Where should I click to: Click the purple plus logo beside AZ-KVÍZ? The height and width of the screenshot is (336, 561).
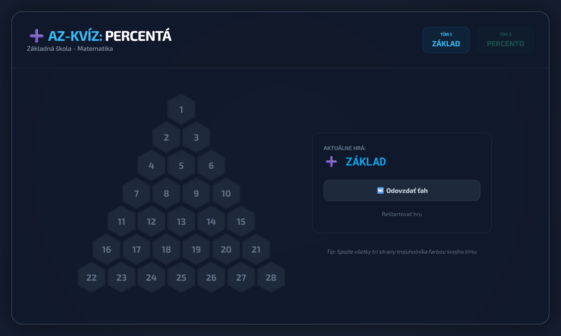pyautogui.click(x=36, y=36)
